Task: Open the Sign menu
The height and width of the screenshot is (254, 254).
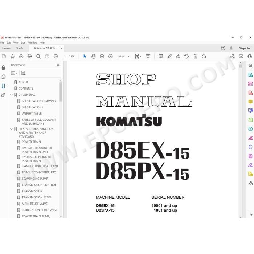Action: [23, 42]
